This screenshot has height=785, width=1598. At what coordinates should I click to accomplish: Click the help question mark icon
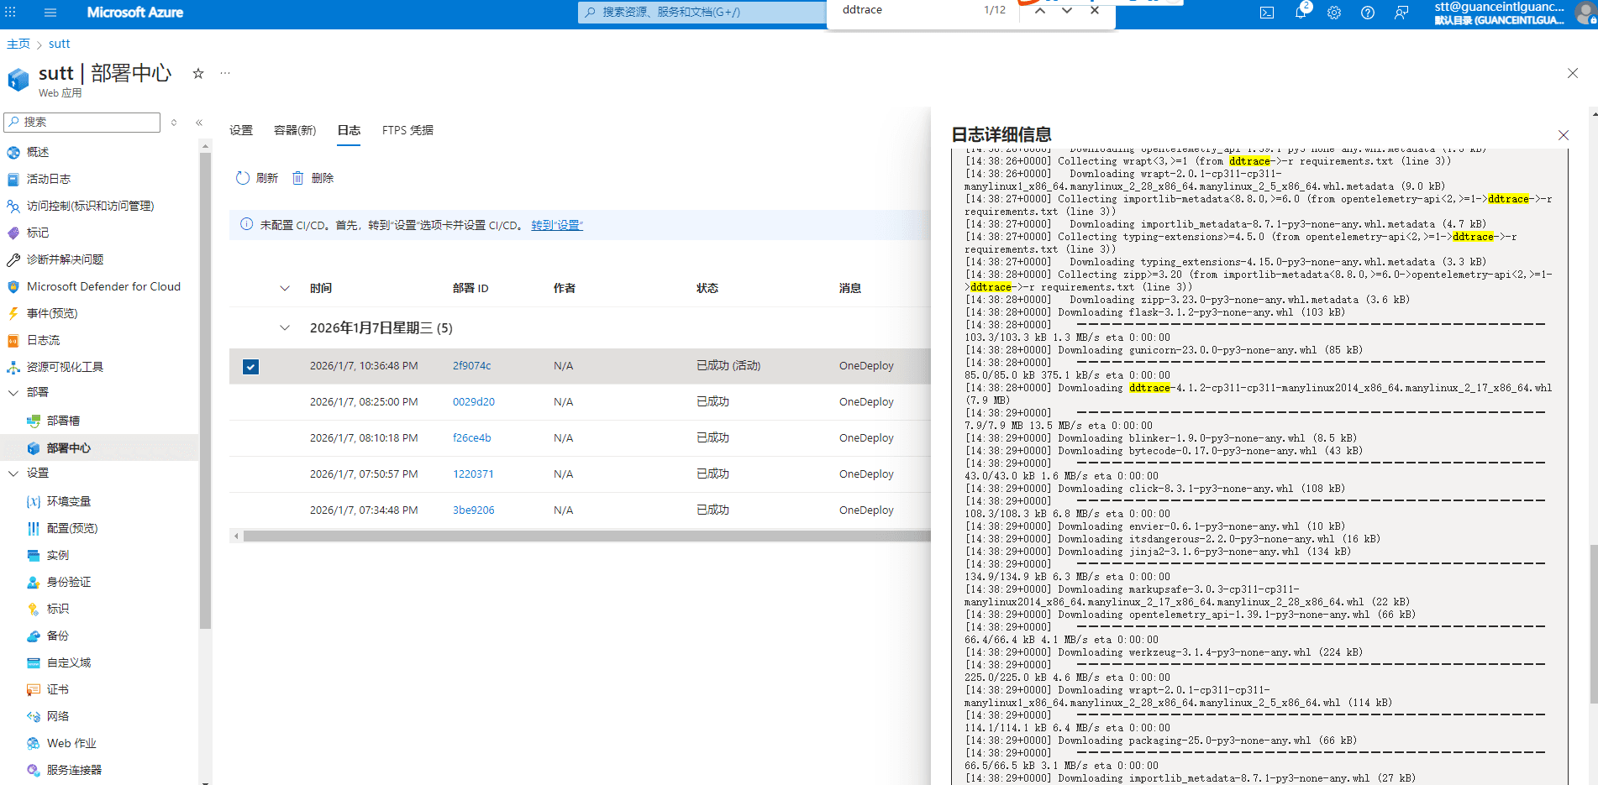[x=1368, y=13]
